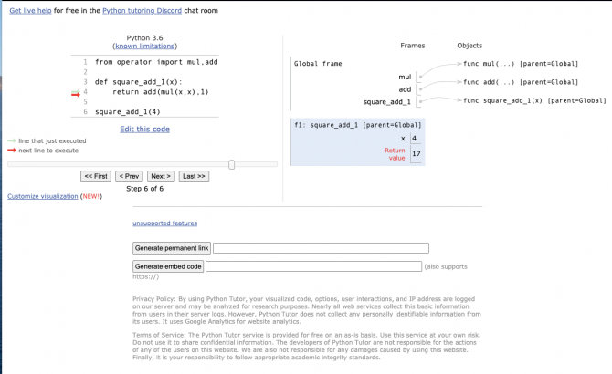Jump to end with Last >> button
Image resolution: width=612 pixels, height=374 pixels.
tap(194, 175)
